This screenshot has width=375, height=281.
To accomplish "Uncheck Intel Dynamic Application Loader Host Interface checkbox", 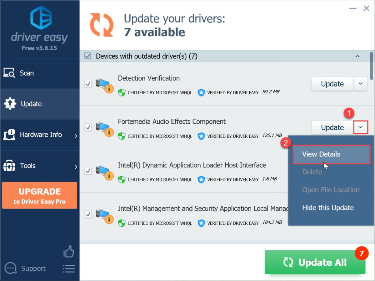I will [x=88, y=171].
